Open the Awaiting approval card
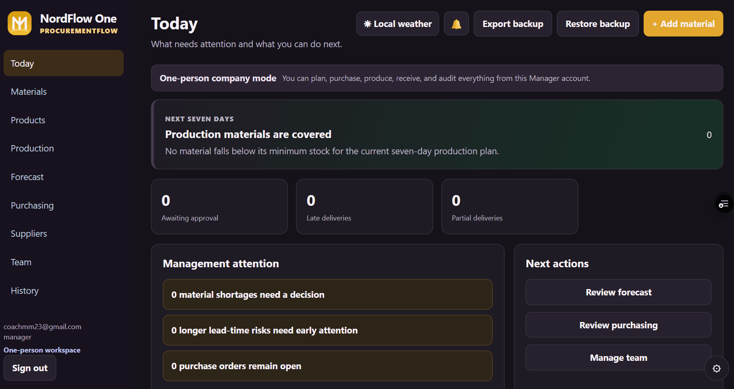The height and width of the screenshot is (389, 734). point(219,207)
